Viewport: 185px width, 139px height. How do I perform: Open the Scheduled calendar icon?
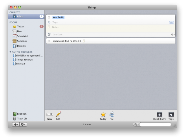tap(14, 36)
